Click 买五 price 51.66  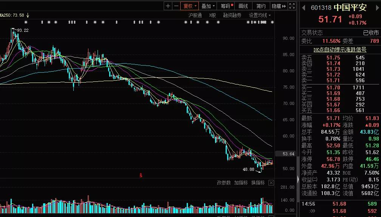point(333,110)
